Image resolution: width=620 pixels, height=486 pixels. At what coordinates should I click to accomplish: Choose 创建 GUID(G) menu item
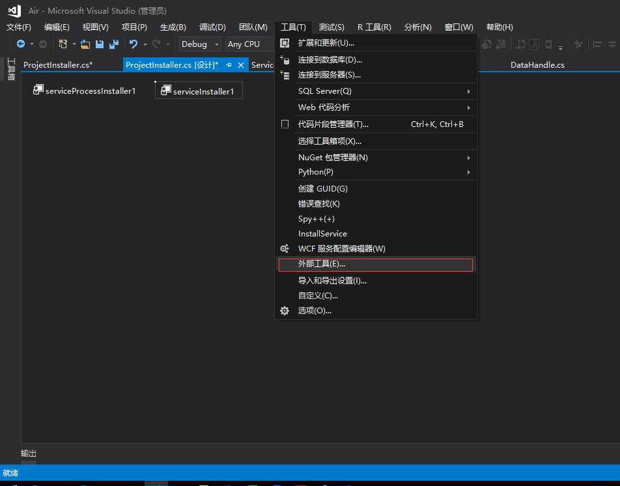376,189
